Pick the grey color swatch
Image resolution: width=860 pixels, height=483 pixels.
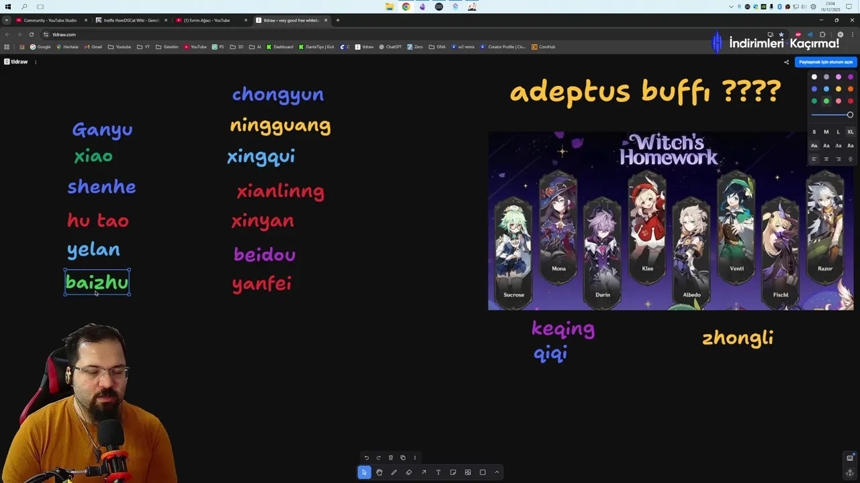tap(826, 77)
